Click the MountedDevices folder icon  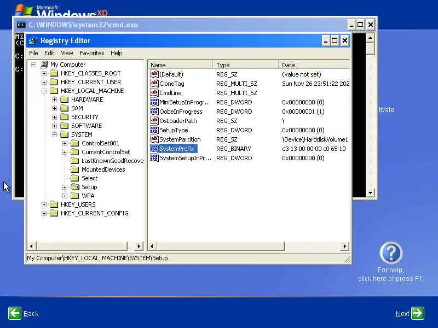tap(74, 169)
